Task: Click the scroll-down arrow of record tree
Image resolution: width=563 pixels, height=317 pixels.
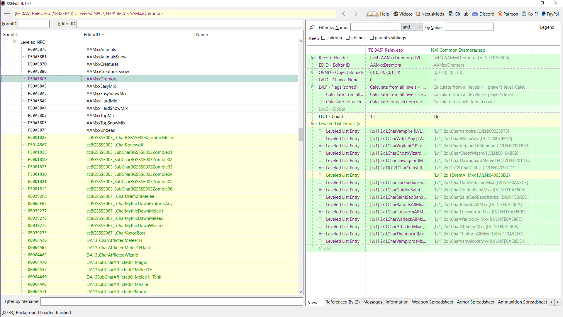Action: click(x=301, y=292)
